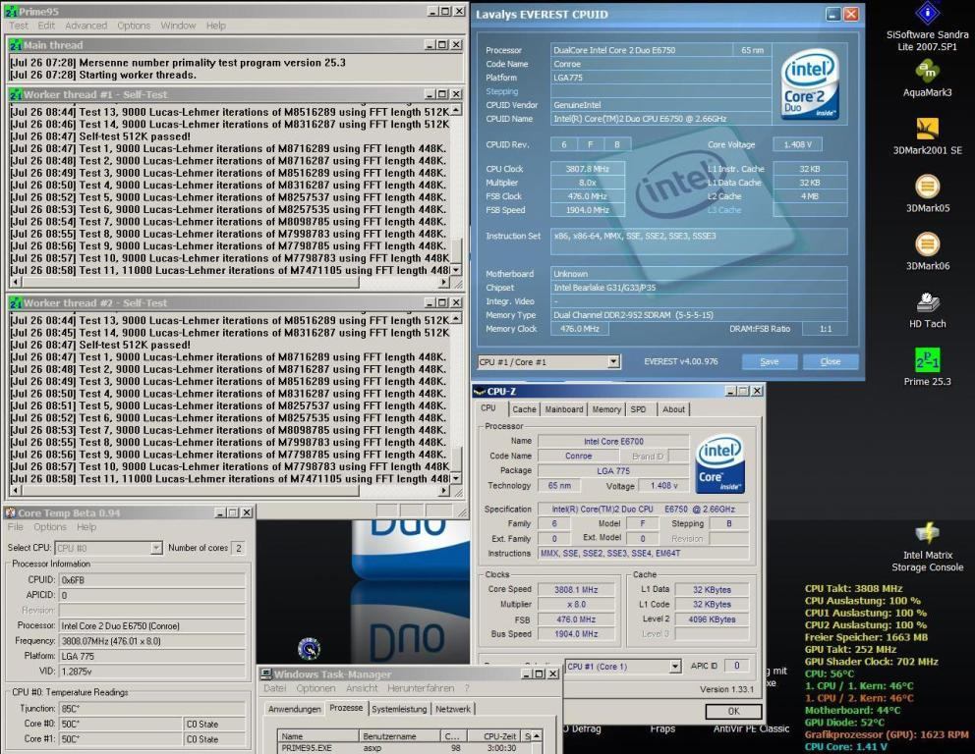Image resolution: width=975 pixels, height=754 pixels.
Task: Open the Window menu in Prime95
Action: pyautogui.click(x=179, y=26)
